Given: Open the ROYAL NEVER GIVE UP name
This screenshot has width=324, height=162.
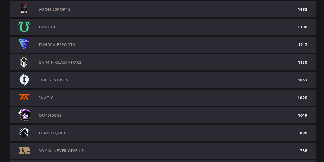Looking at the screenshot, I should [x=61, y=151].
